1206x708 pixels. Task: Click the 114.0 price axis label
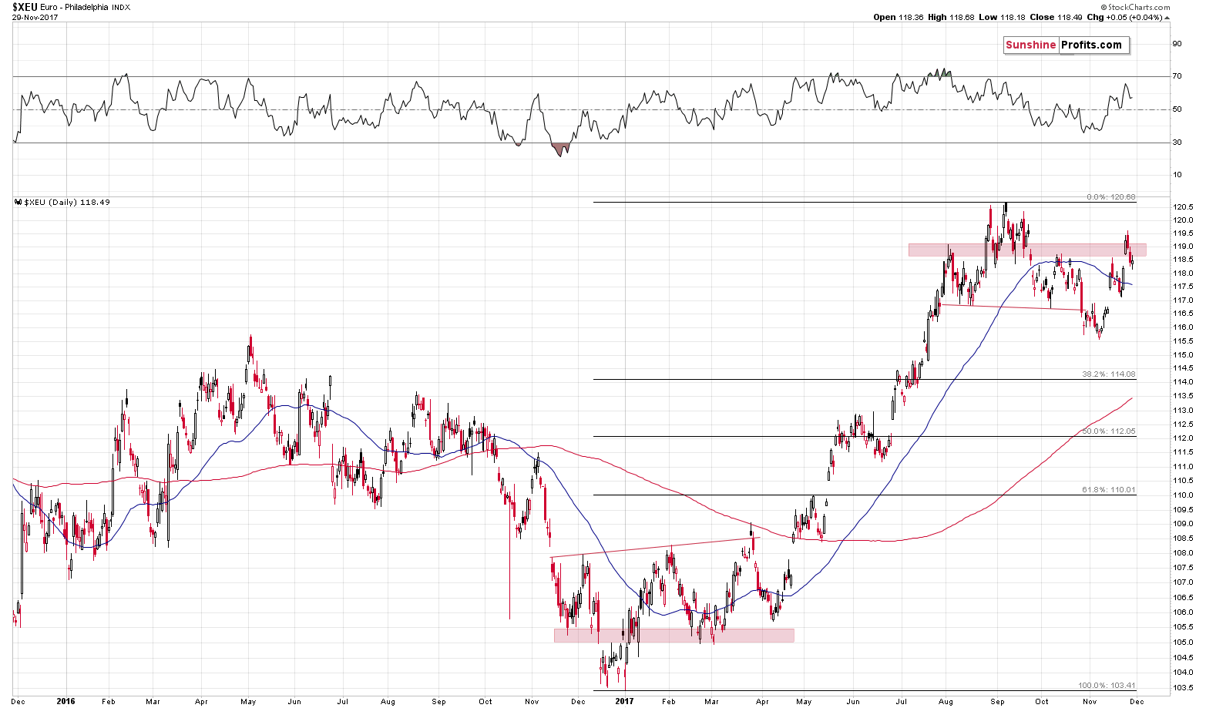click(1183, 382)
